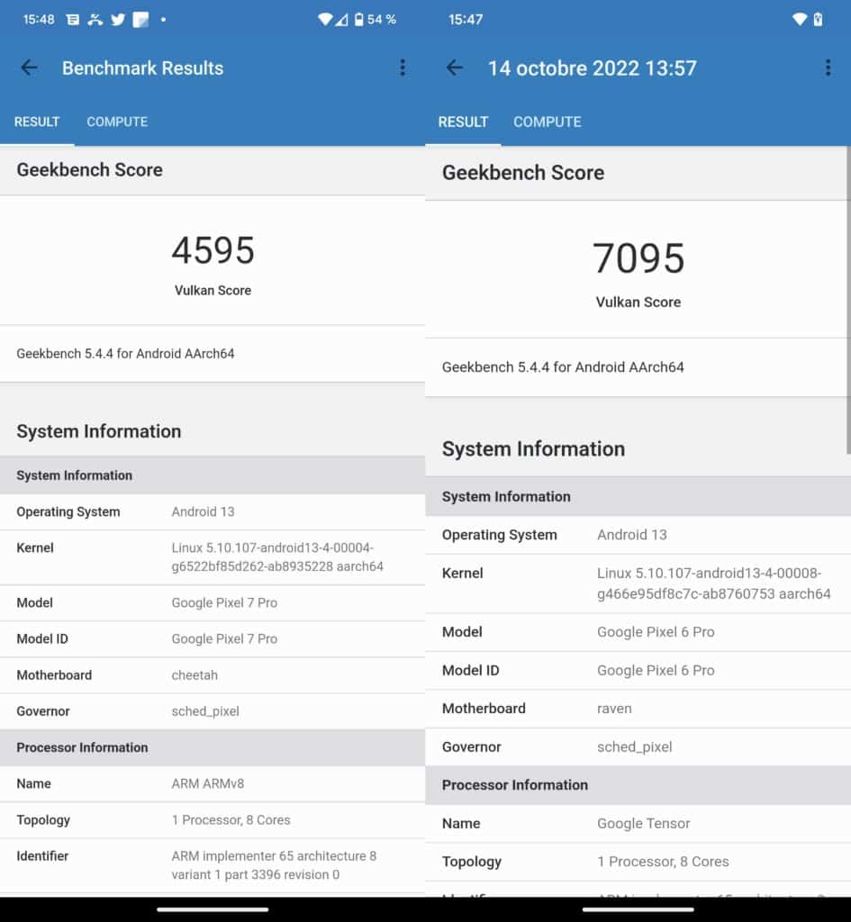Tap the status bar time "15:48"
The width and height of the screenshot is (851, 922).
pyautogui.click(x=38, y=20)
